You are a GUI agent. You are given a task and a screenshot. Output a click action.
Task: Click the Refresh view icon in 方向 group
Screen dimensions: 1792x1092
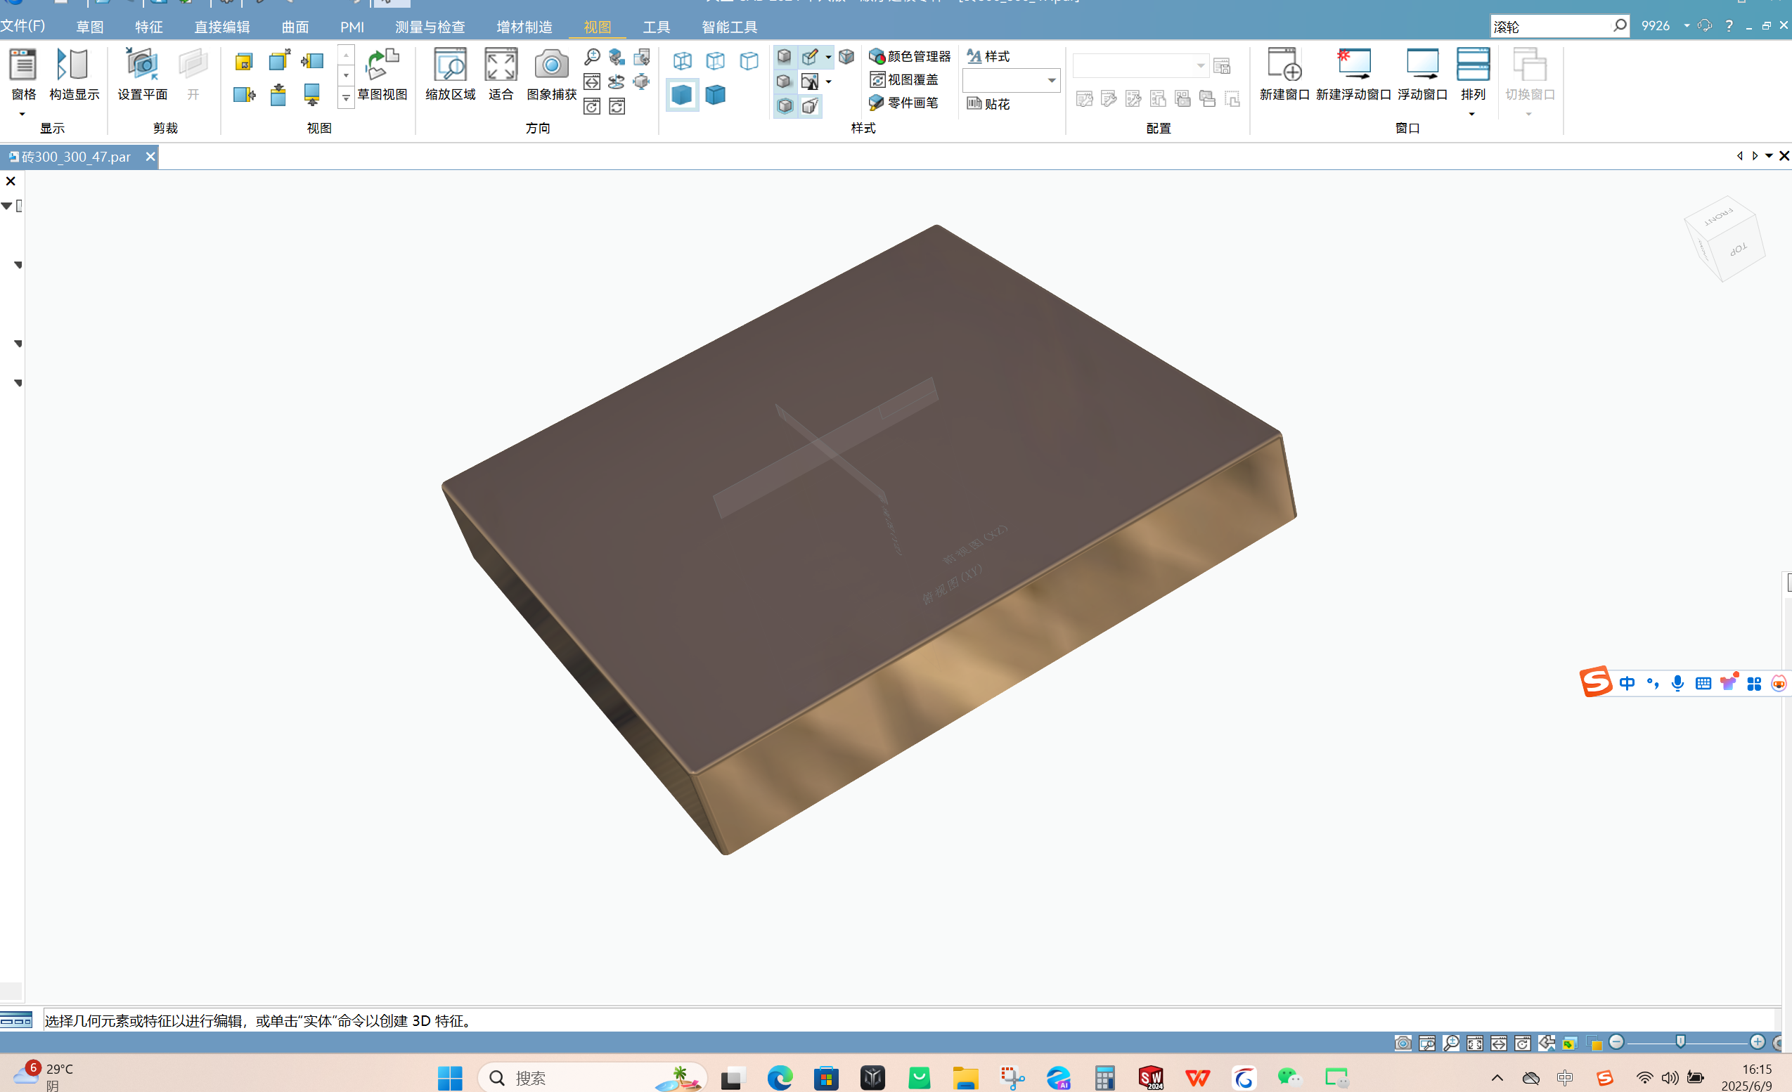point(617,106)
